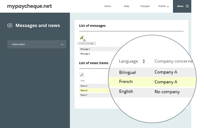This screenshot has height=128, width=204.
Task: Switch language to Français
Action: click(x=145, y=6)
